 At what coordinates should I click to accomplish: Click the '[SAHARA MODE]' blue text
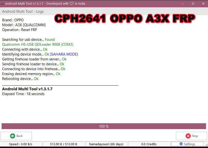[x=64, y=54]
